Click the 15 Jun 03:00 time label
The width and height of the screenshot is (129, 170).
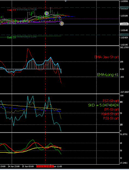(28, 166)
